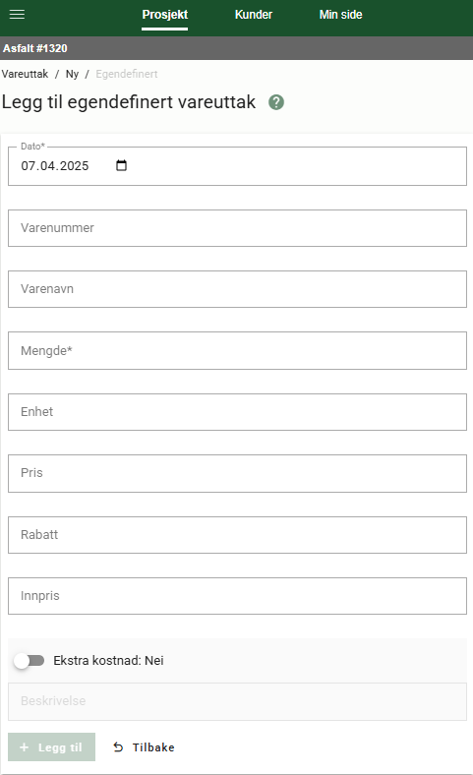Focus the Innpris input field
Viewport: 473px width, 775px height.
click(x=237, y=596)
